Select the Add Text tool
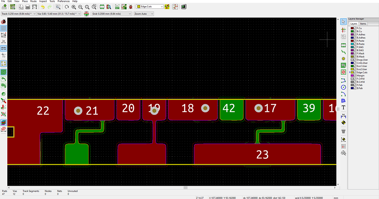This screenshot has width=379, height=199. pos(343,108)
